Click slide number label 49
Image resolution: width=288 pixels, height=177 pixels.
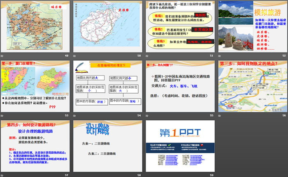(x=67, y=55)
